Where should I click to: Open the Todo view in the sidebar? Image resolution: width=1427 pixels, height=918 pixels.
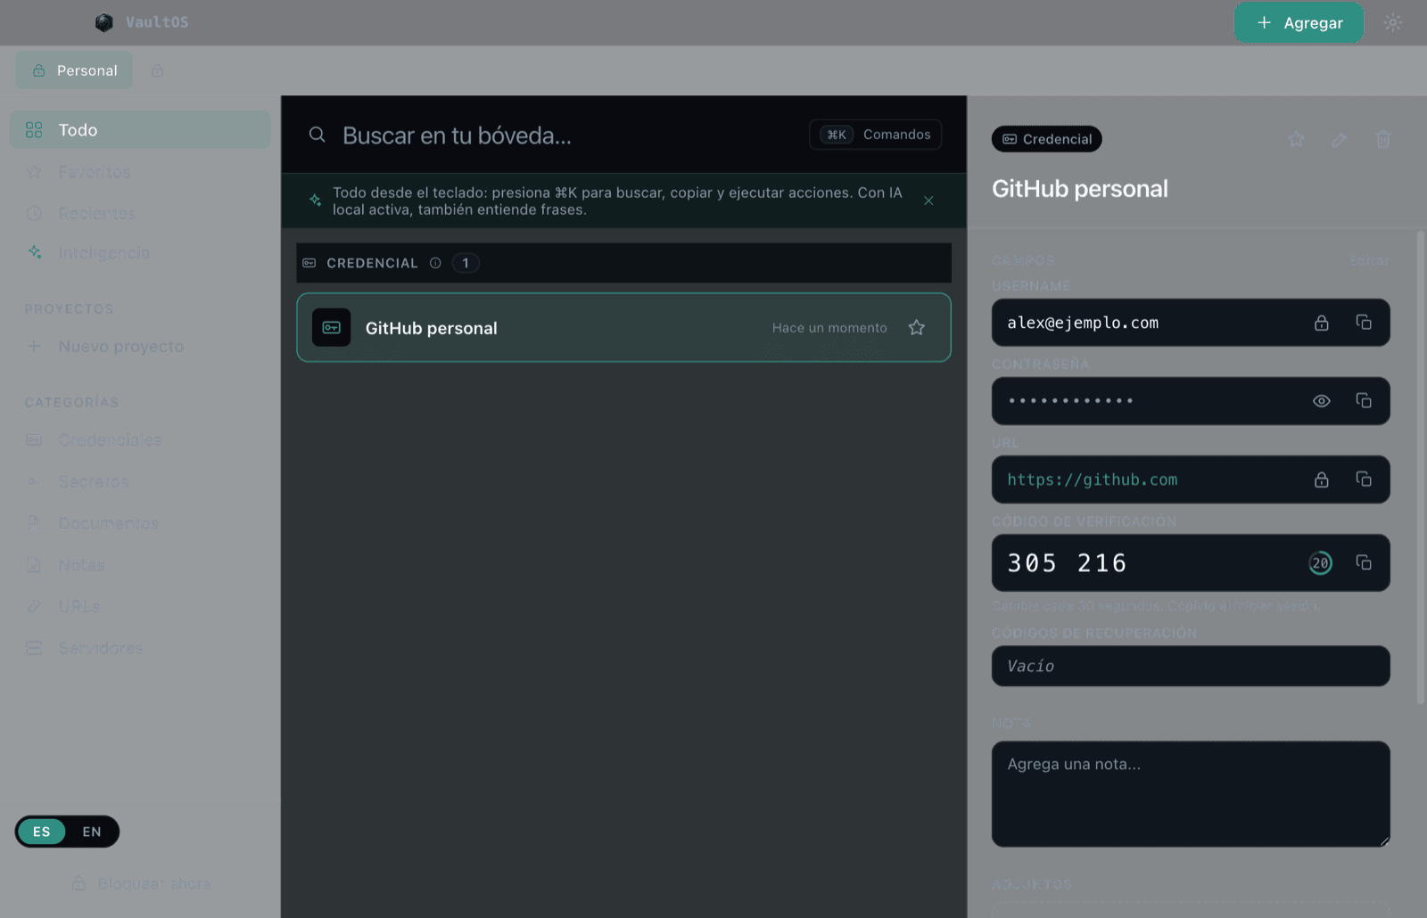tap(140, 130)
